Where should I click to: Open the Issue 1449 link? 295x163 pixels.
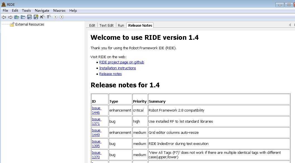(96, 132)
